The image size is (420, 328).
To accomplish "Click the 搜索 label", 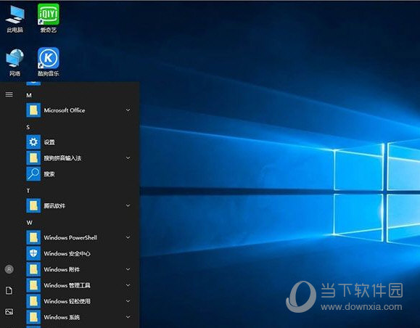I will (49, 174).
